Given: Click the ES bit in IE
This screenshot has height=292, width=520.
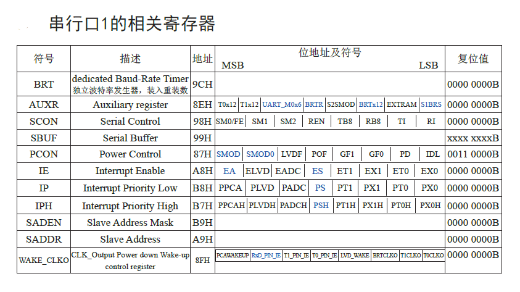Looking at the screenshot, I should 318,171.
